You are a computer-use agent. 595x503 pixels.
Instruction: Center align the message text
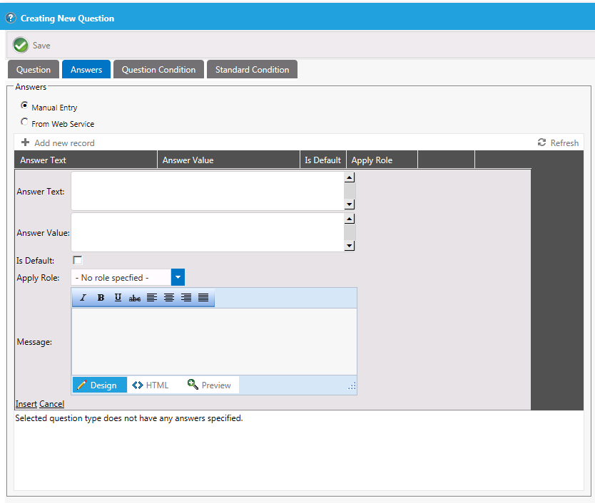tap(169, 298)
